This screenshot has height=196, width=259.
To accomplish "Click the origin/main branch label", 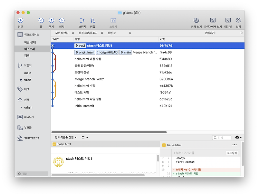I will tap(85, 52).
